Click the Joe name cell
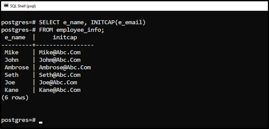Screen dimensions: 269x129 pos(10,82)
